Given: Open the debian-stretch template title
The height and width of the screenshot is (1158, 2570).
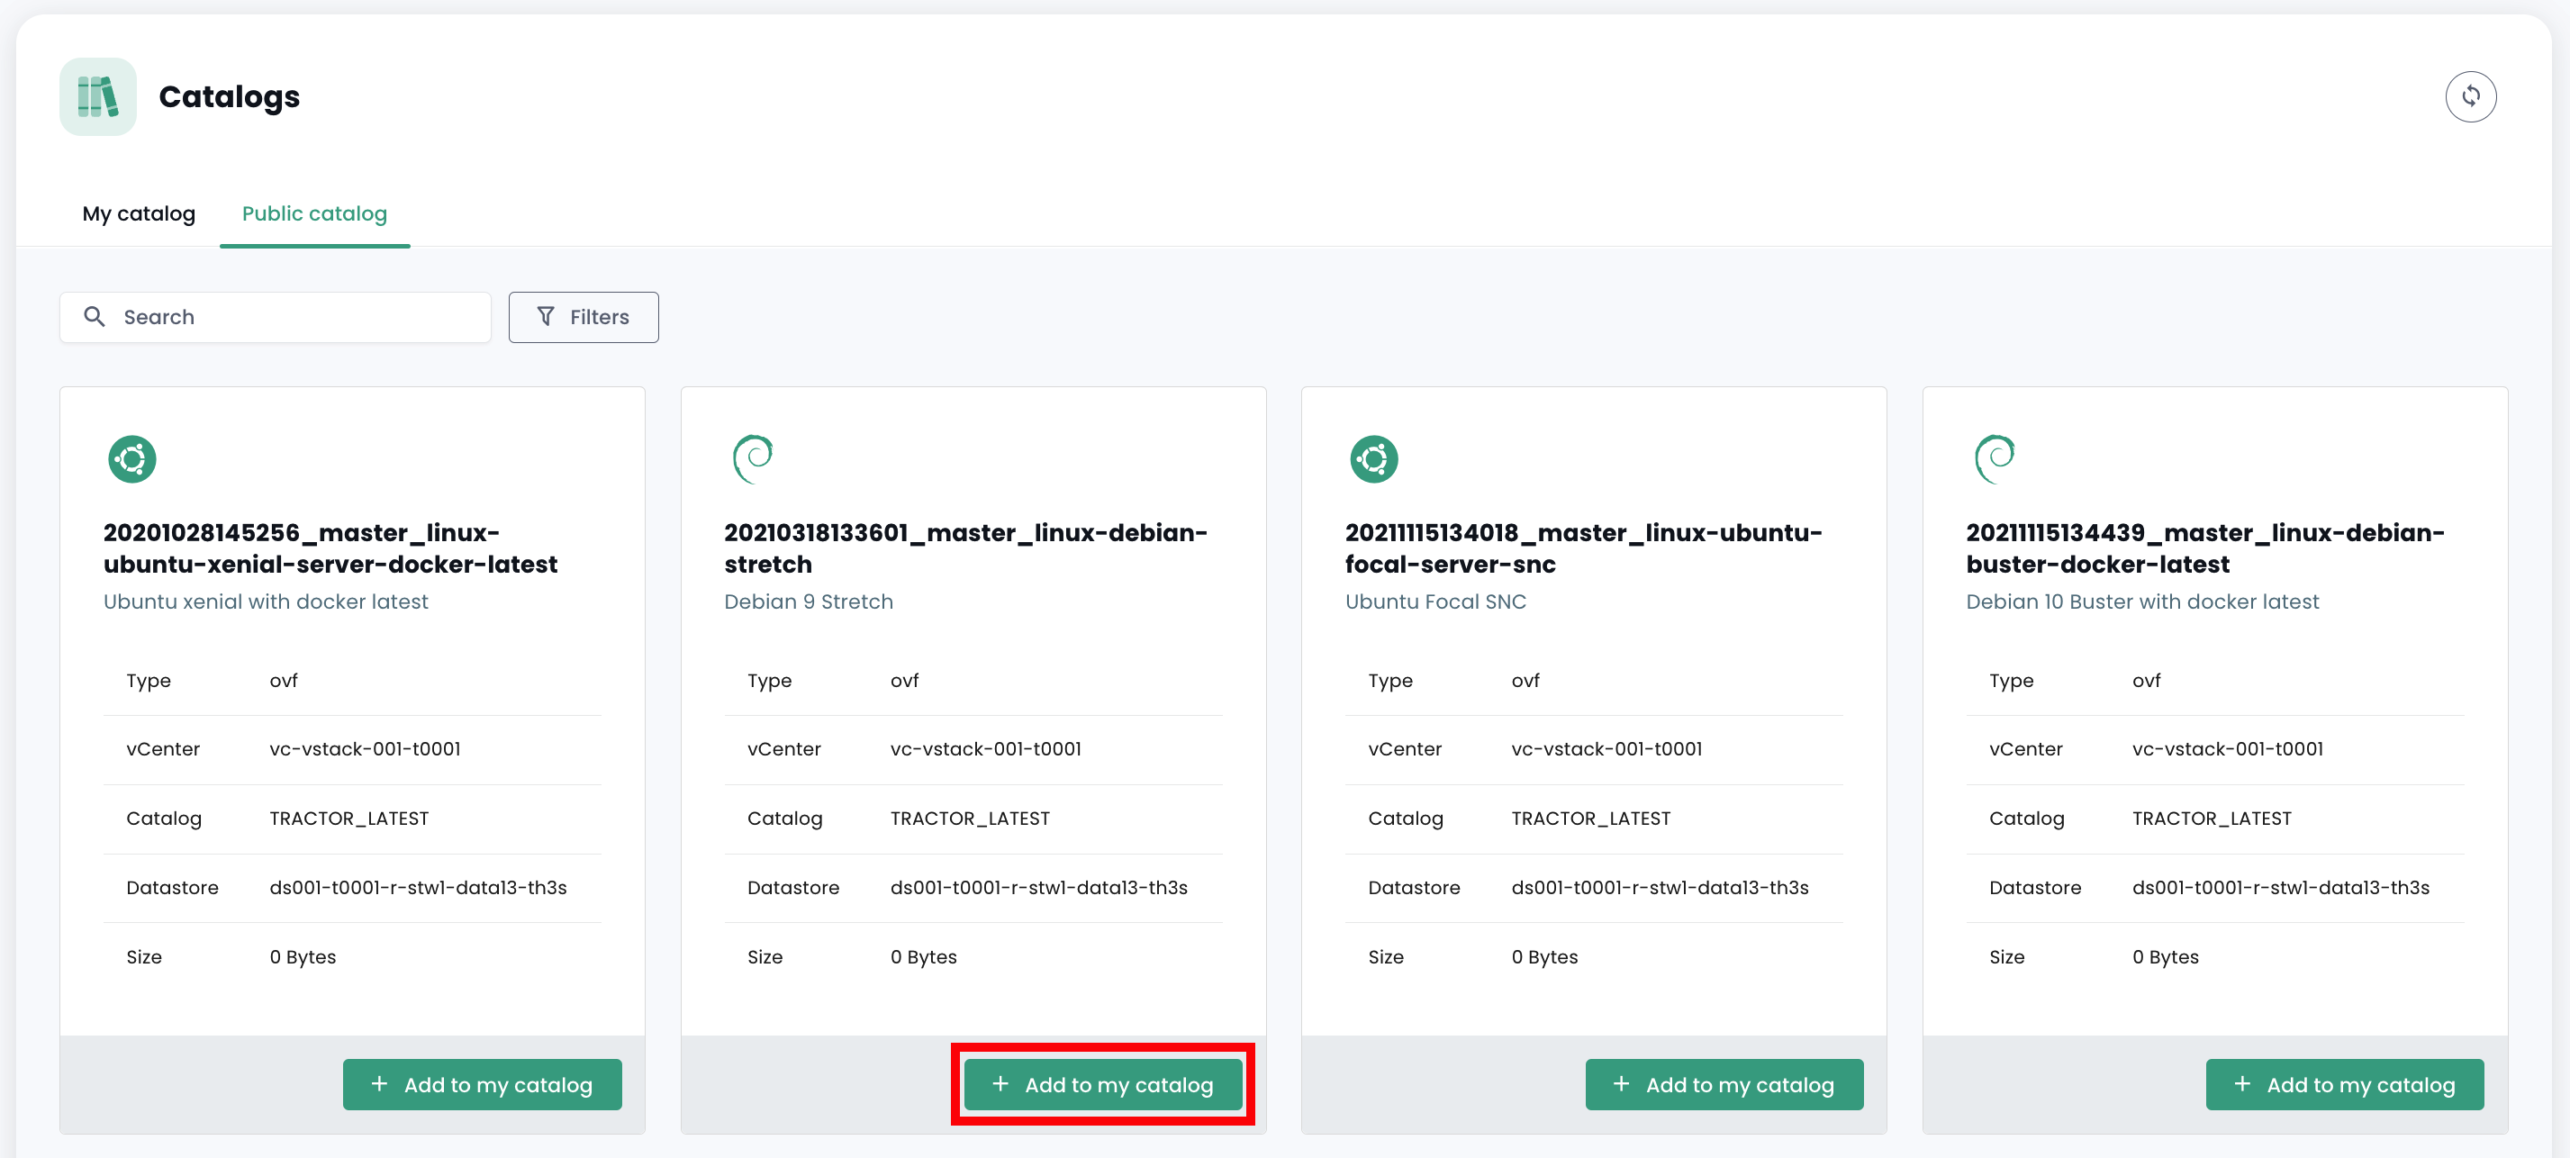Looking at the screenshot, I should click(x=964, y=547).
